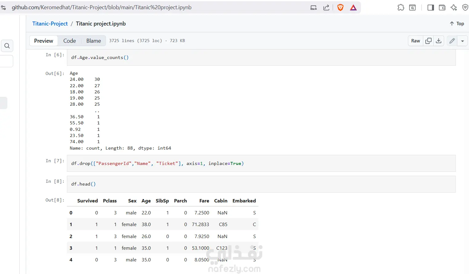The width and height of the screenshot is (469, 274).
Task: Click the fare value 53.1000
Action: [200, 248]
